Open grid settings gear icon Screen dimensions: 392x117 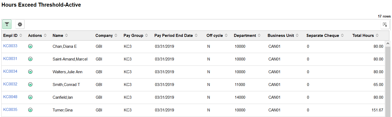(x=20, y=25)
